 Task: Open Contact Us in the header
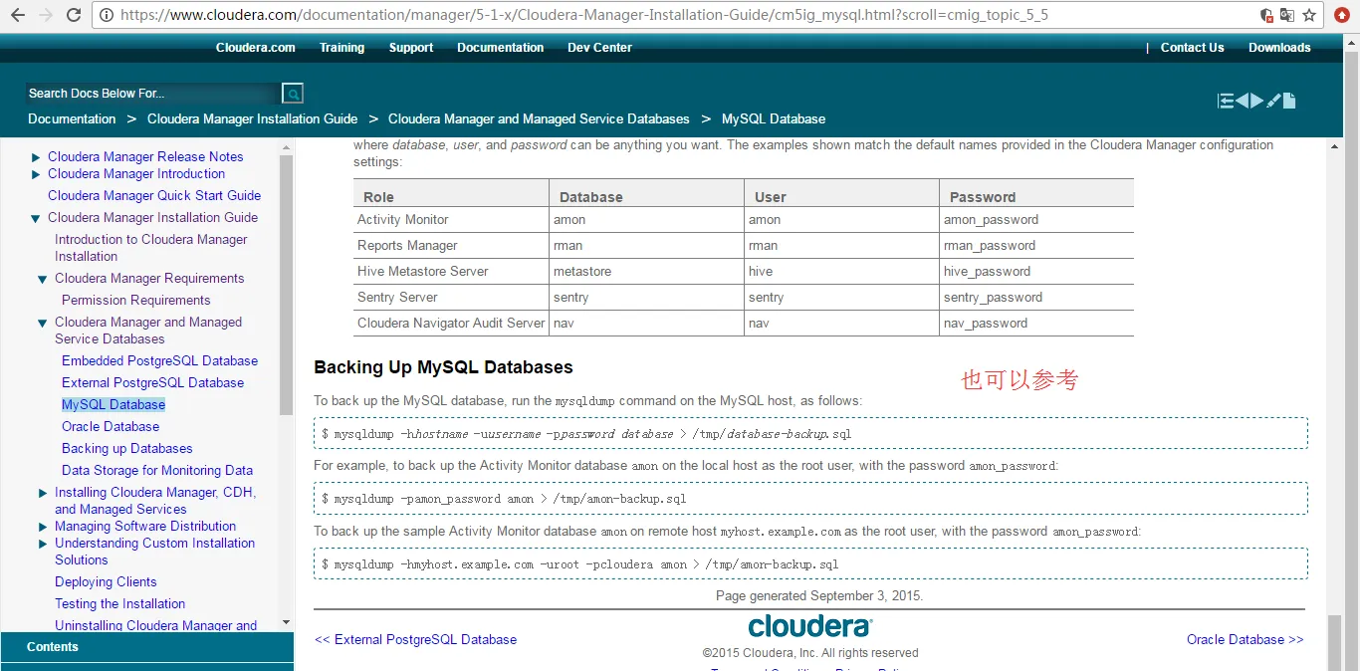pos(1192,47)
